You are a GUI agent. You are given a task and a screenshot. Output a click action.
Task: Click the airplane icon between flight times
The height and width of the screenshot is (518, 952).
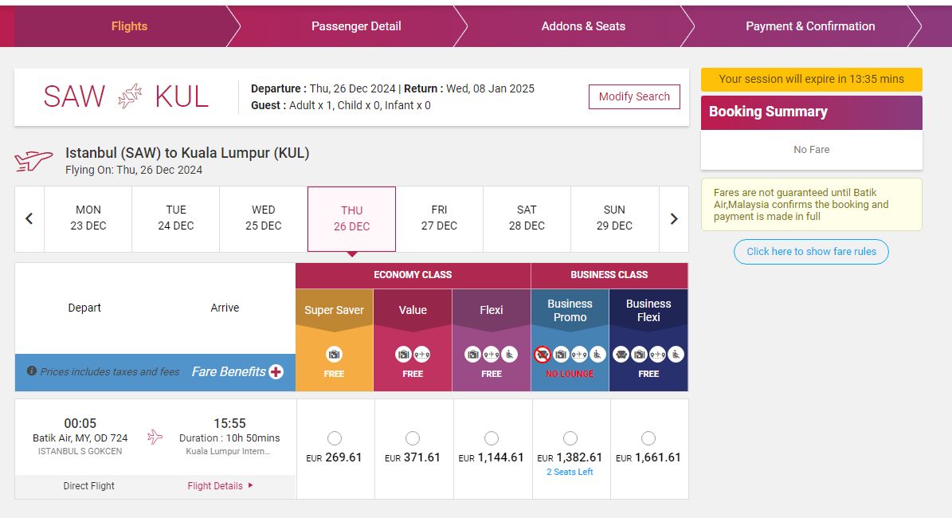point(155,437)
